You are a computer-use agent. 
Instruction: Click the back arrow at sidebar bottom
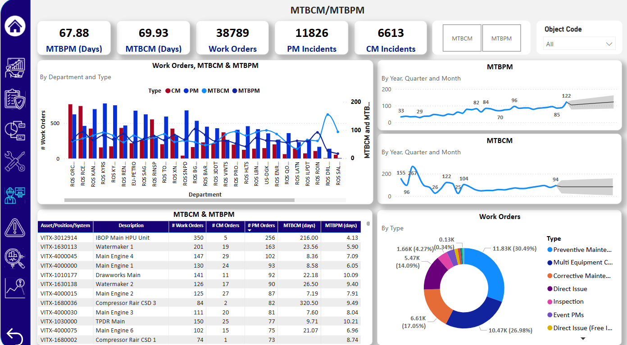coord(15,335)
